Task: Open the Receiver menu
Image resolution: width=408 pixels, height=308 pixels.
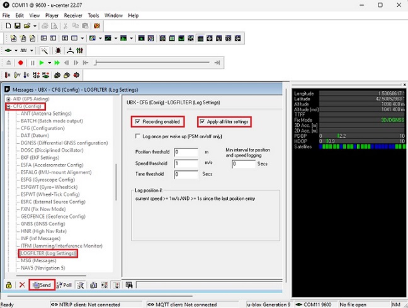Action: [x=73, y=15]
